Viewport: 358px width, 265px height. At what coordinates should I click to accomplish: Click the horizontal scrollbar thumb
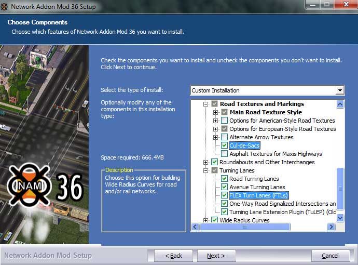pyautogui.click(x=245, y=227)
